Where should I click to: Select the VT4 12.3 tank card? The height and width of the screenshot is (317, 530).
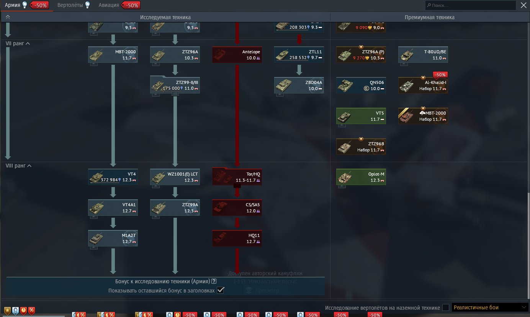point(113,177)
